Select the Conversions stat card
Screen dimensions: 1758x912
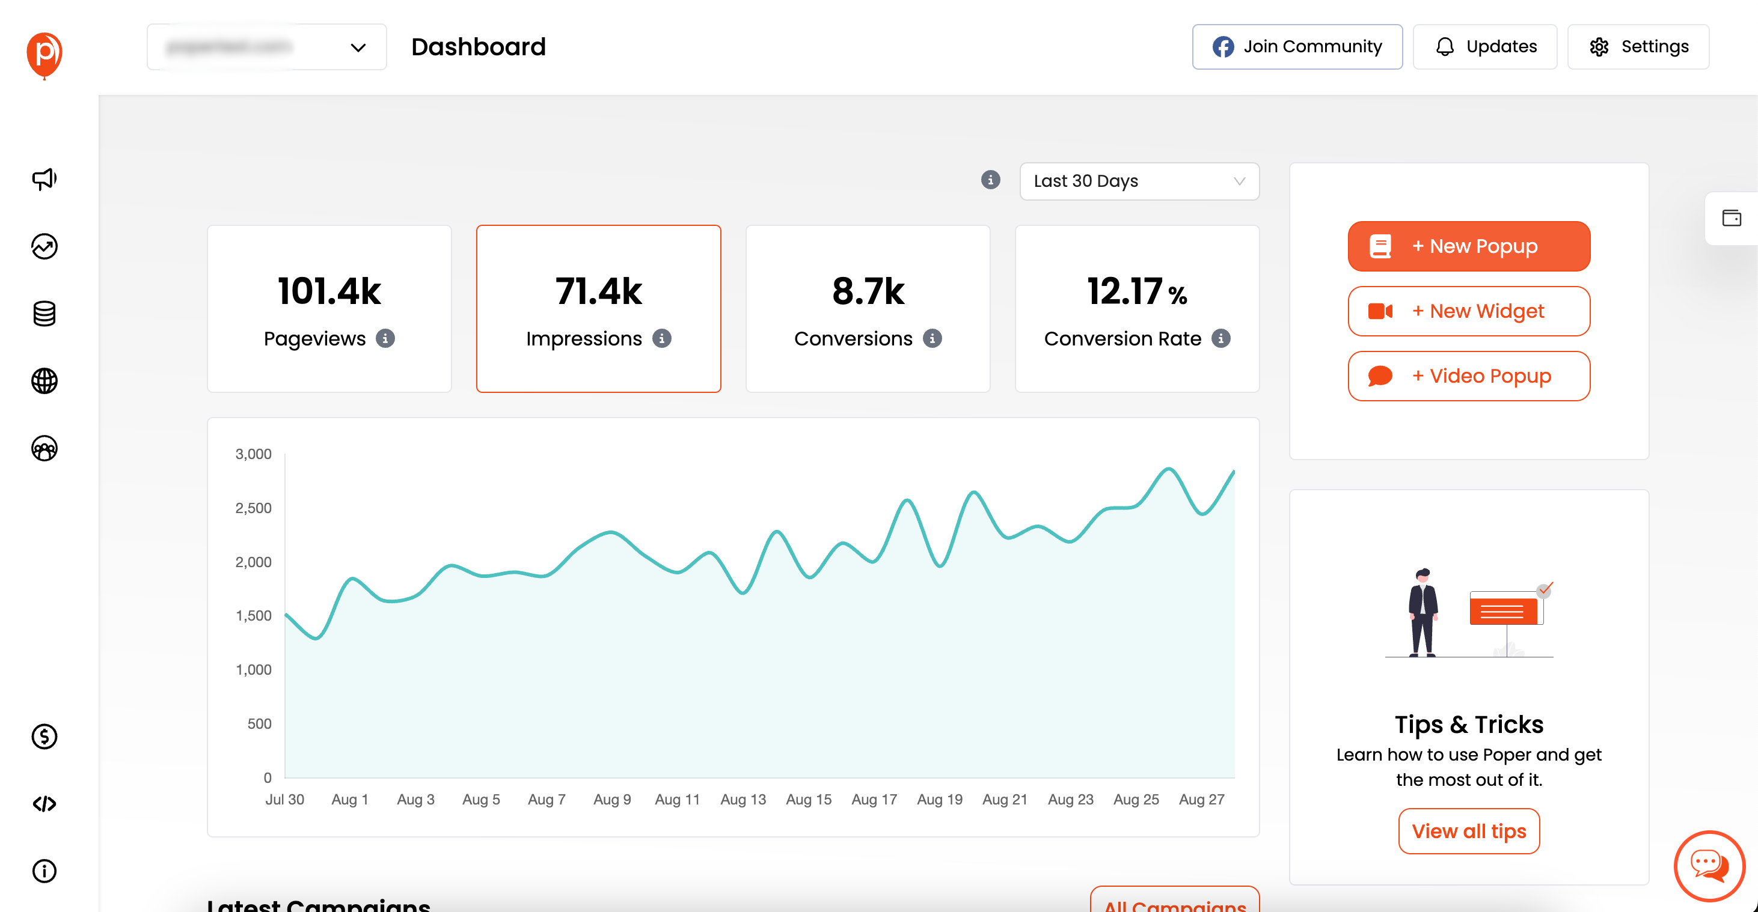868,308
